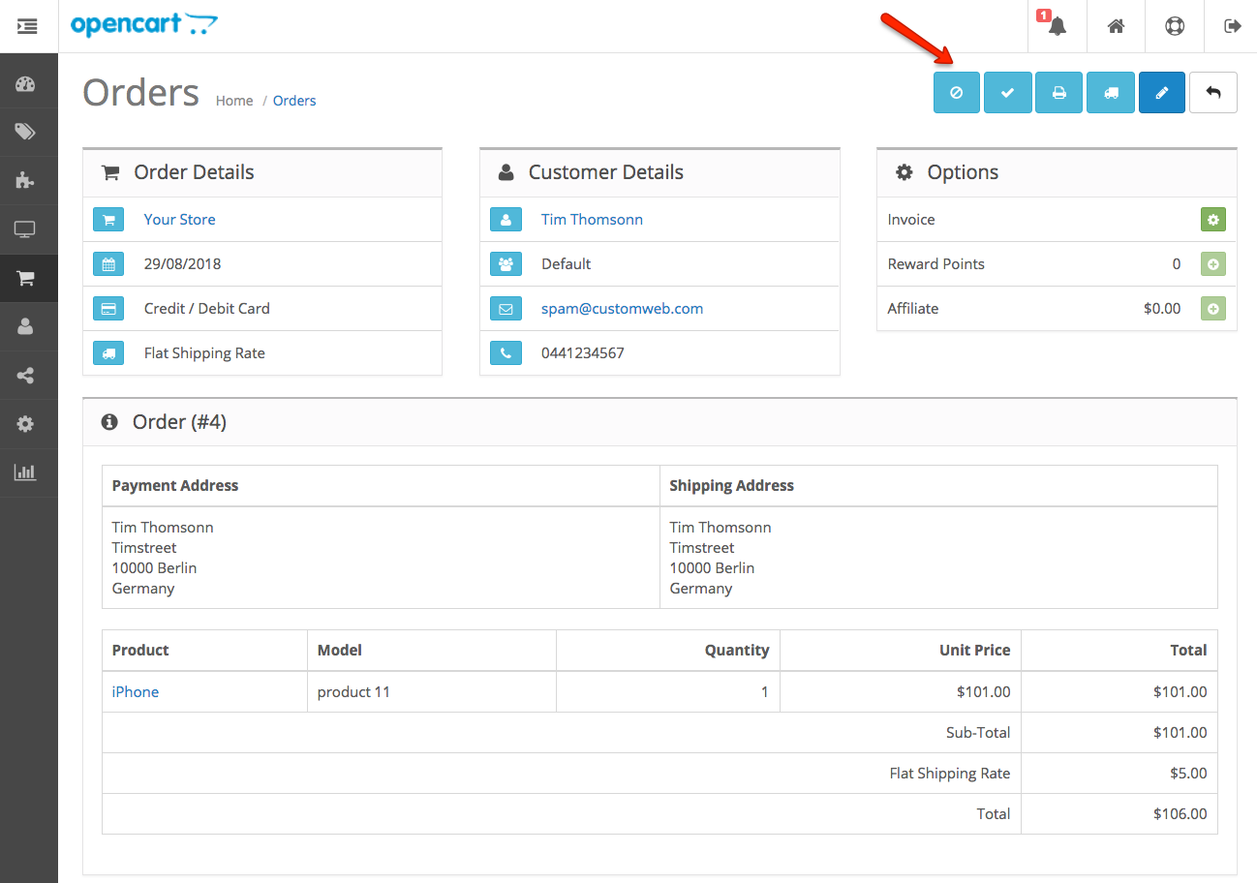1257x883 pixels.
Task: Expand Extensions puzzle menu in sidebar
Action: tap(26, 180)
